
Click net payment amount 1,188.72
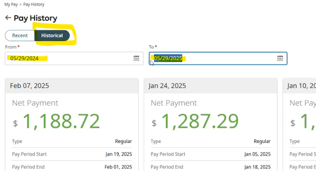coord(61,121)
